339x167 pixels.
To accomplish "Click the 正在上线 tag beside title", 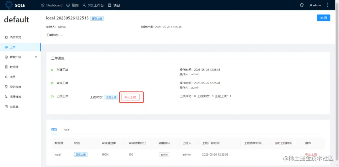I will coord(97,19).
